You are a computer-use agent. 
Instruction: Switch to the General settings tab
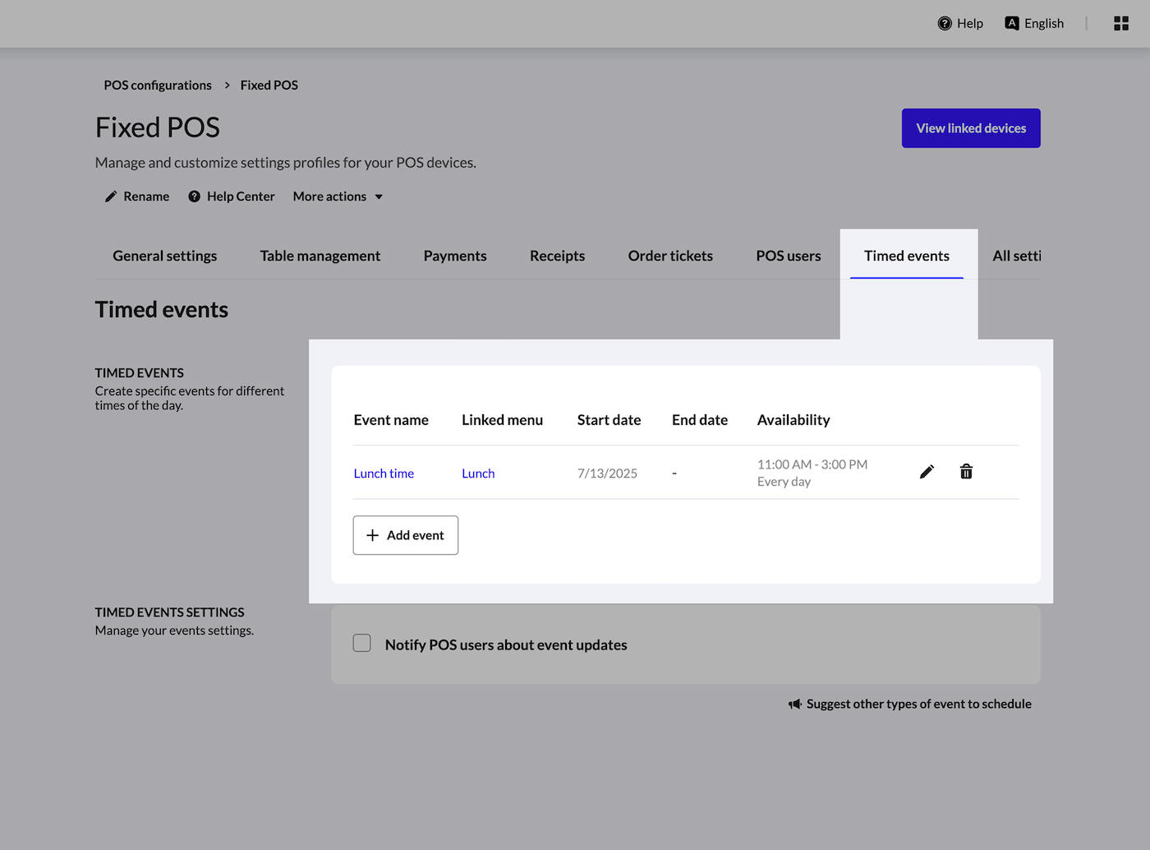tap(165, 256)
